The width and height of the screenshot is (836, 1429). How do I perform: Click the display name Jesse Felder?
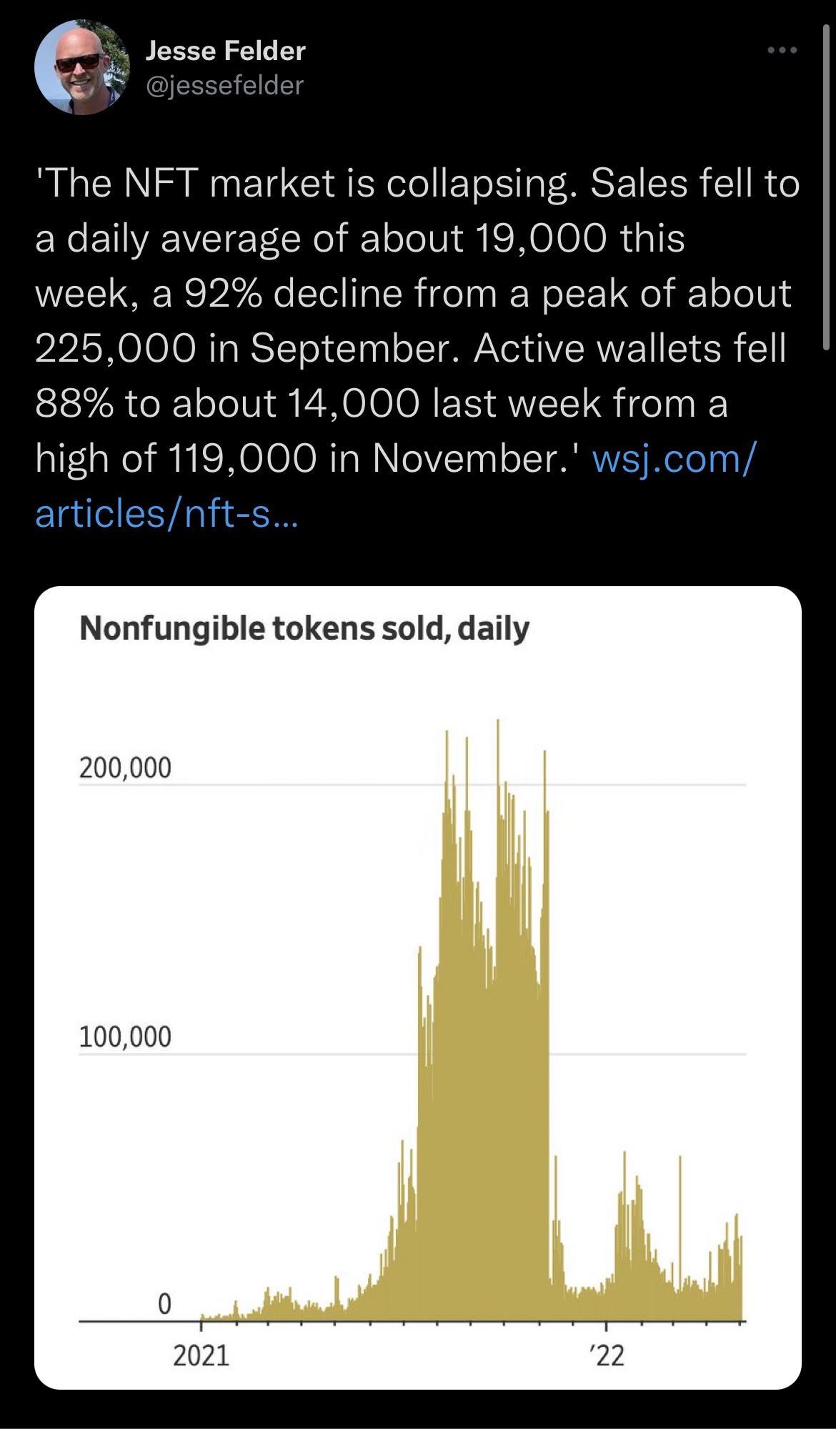click(x=225, y=51)
